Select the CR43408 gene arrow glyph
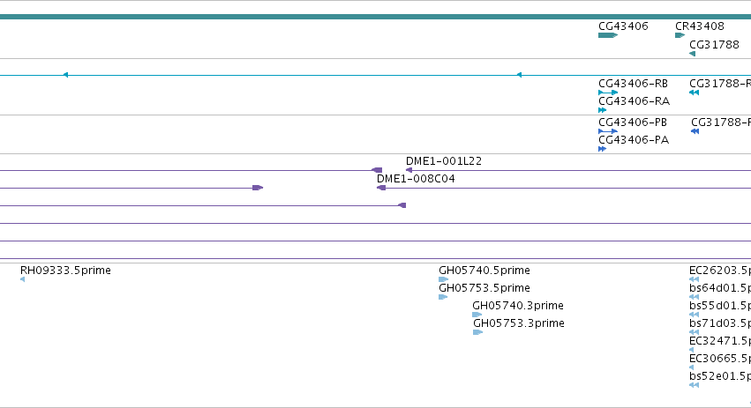Viewport: 751px width, 408px height. coord(680,35)
